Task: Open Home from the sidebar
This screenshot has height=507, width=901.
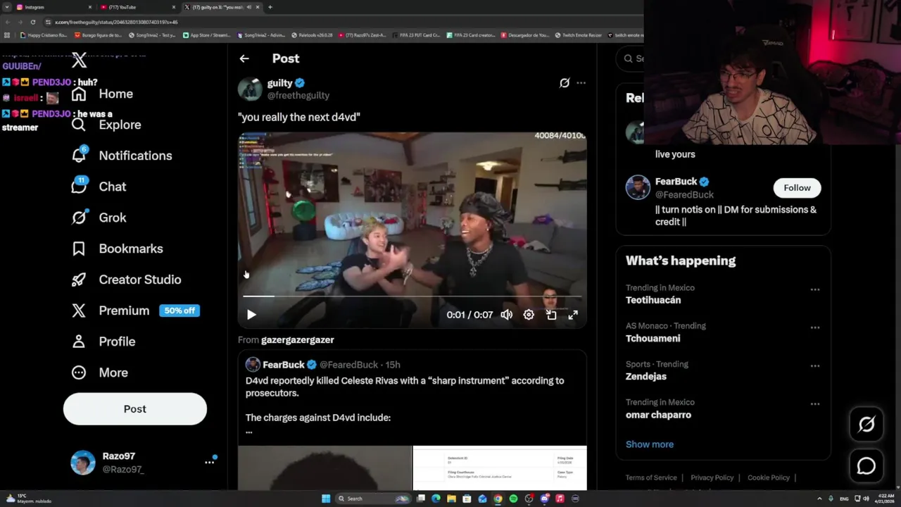Action: click(102, 94)
